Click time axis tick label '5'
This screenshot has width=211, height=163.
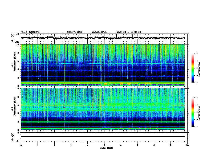[x=104, y=145]
